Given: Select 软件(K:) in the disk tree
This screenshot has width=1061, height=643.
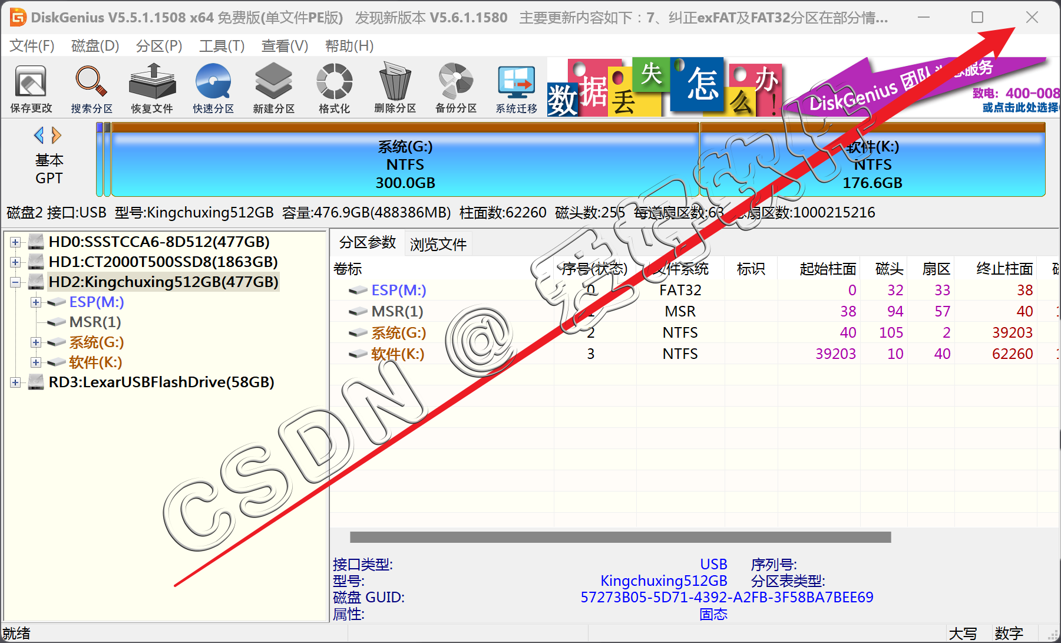Looking at the screenshot, I should click(95, 362).
